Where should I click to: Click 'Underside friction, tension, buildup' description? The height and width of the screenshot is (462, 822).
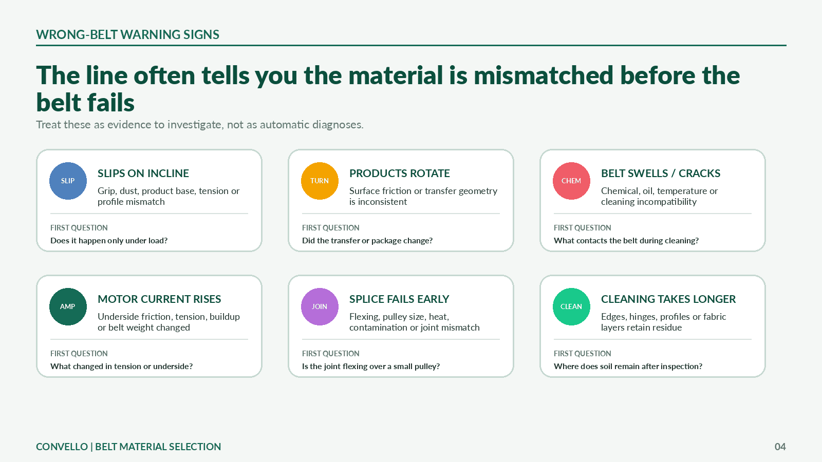click(x=169, y=322)
